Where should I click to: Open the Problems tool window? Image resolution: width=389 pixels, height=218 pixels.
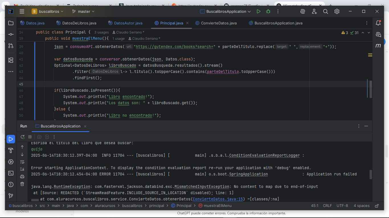coord(11,185)
